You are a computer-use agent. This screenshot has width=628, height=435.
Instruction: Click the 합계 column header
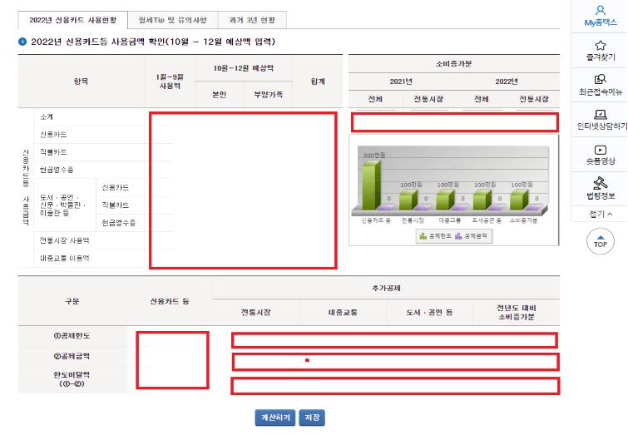318,82
